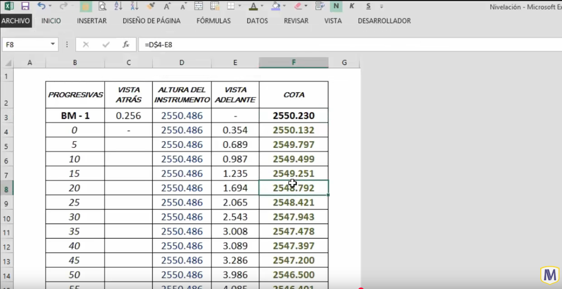Select column F header
This screenshot has width=562, height=289.
click(293, 63)
